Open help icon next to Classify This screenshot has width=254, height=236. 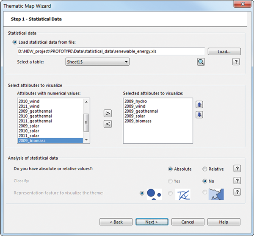(x=237, y=180)
